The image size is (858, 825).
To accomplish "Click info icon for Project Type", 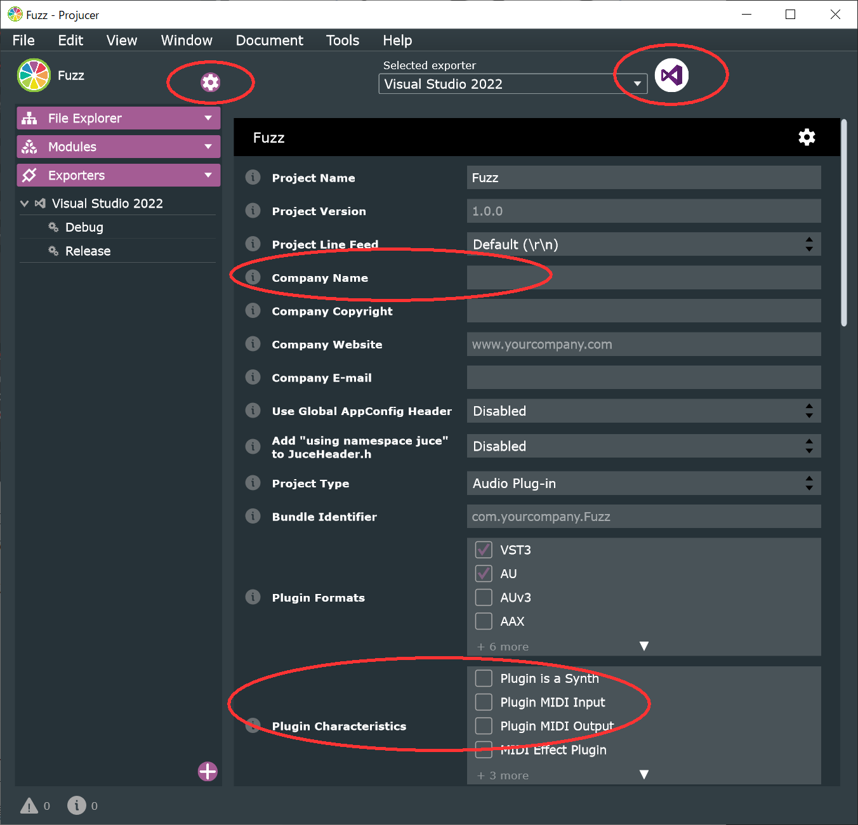I will [253, 482].
